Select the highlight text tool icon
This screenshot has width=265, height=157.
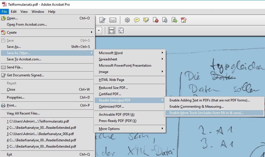[146, 20]
